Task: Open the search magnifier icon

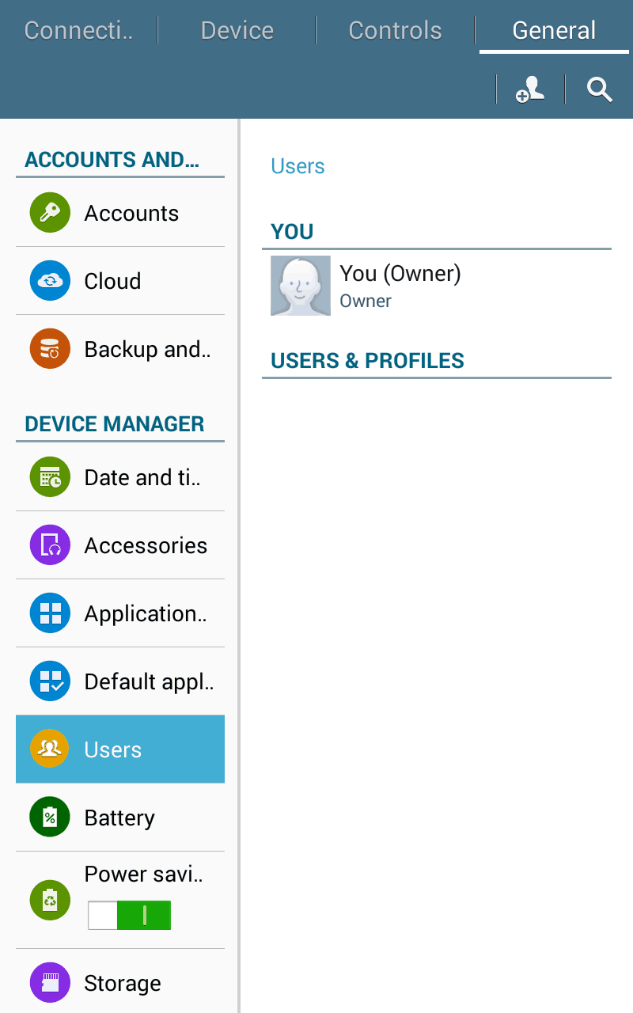Action: click(600, 90)
